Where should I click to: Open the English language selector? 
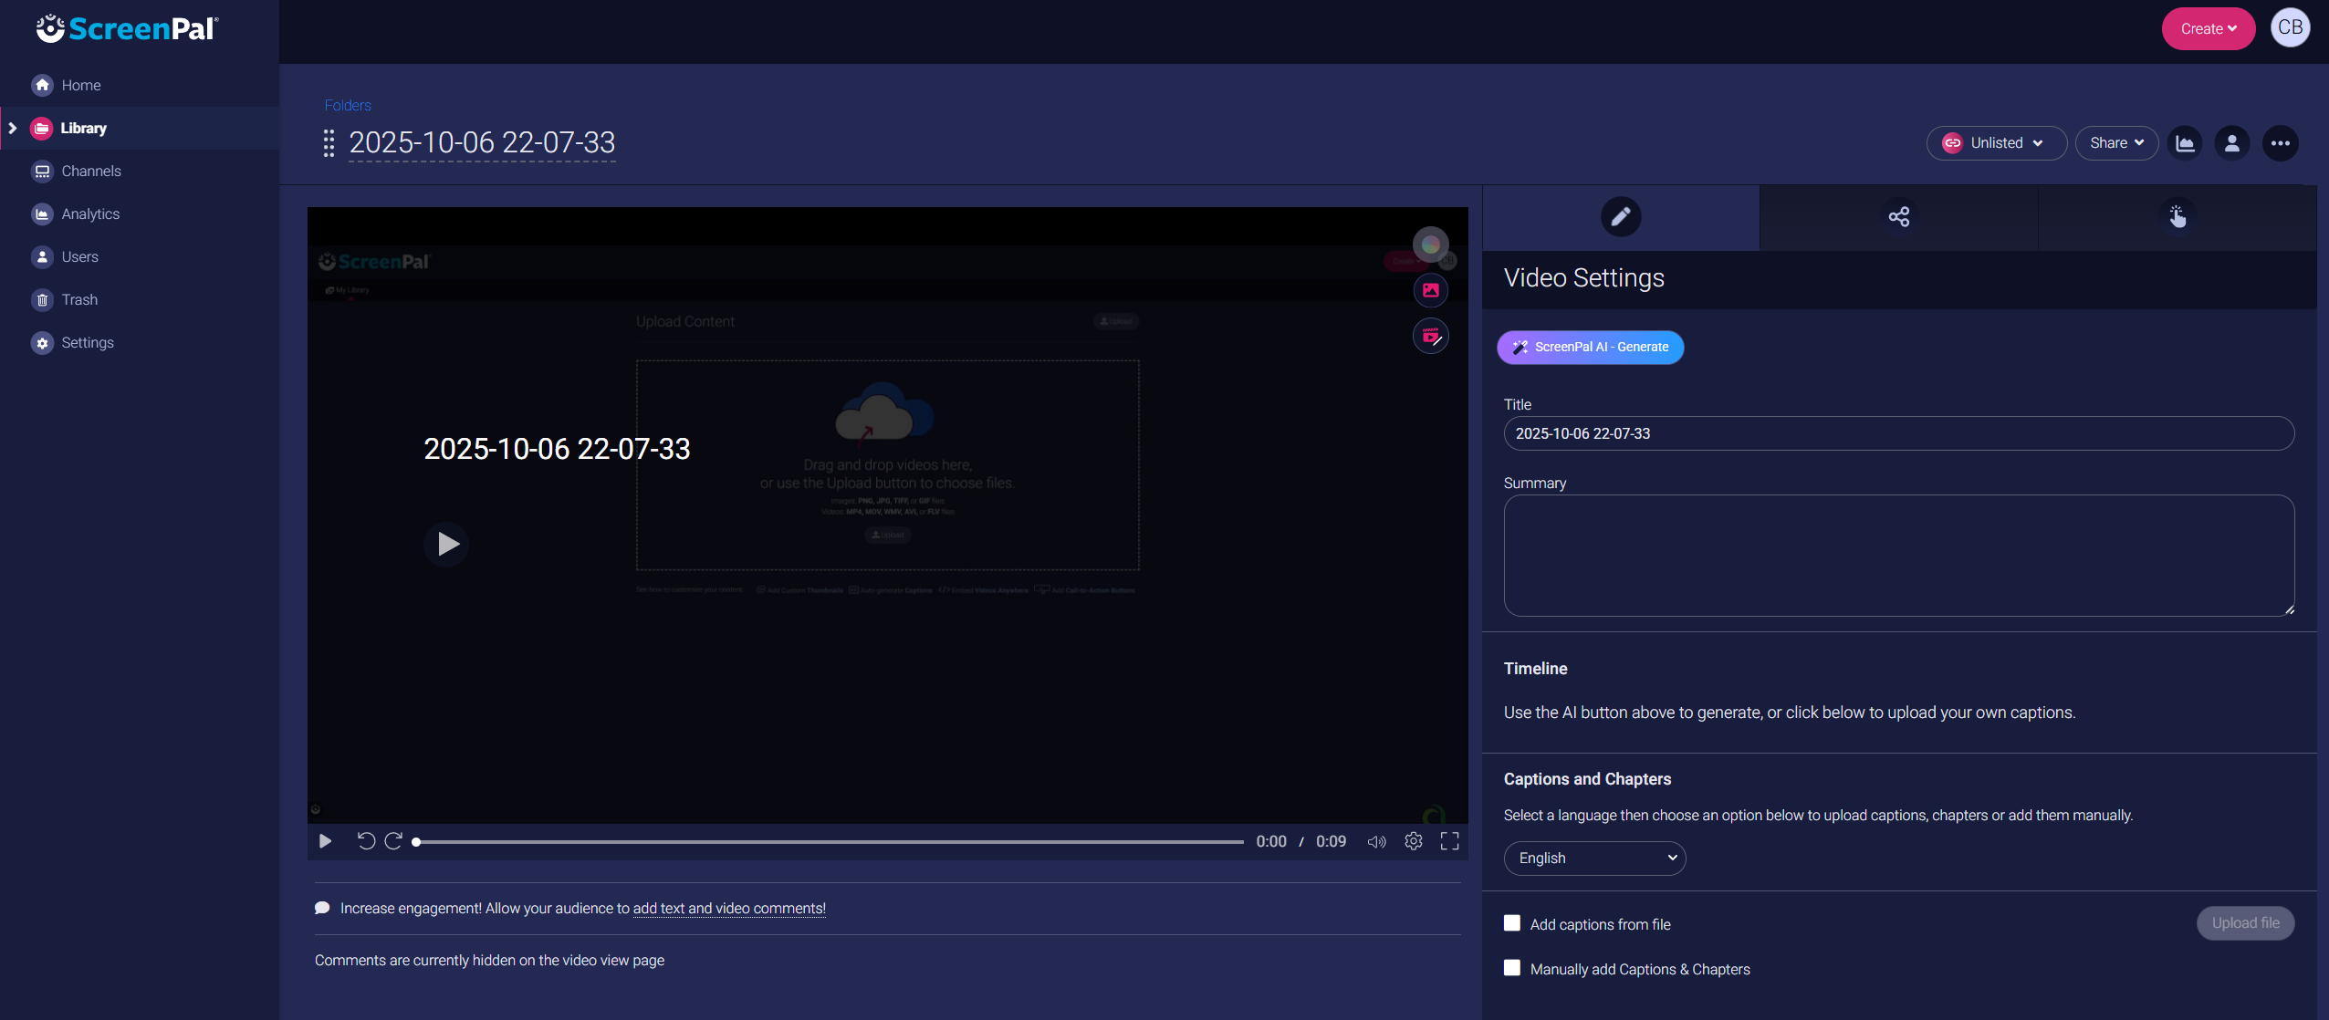1594,858
